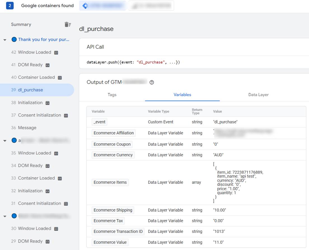Click the code icon beside 42 Window Loaded
The width and height of the screenshot is (309, 250).
tap(56, 53)
